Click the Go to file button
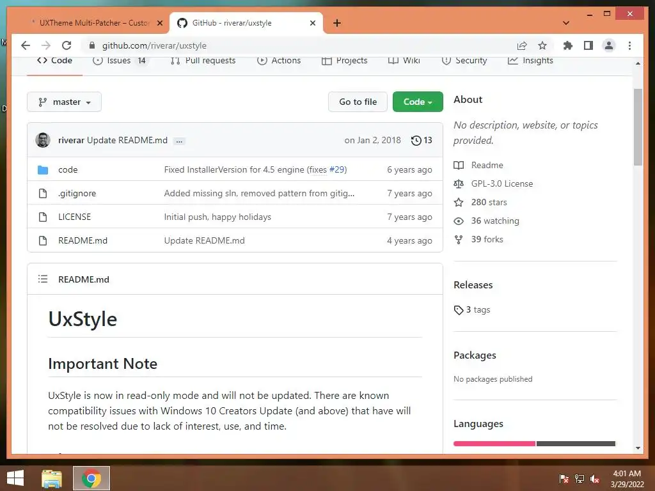This screenshot has height=491, width=655. point(358,102)
